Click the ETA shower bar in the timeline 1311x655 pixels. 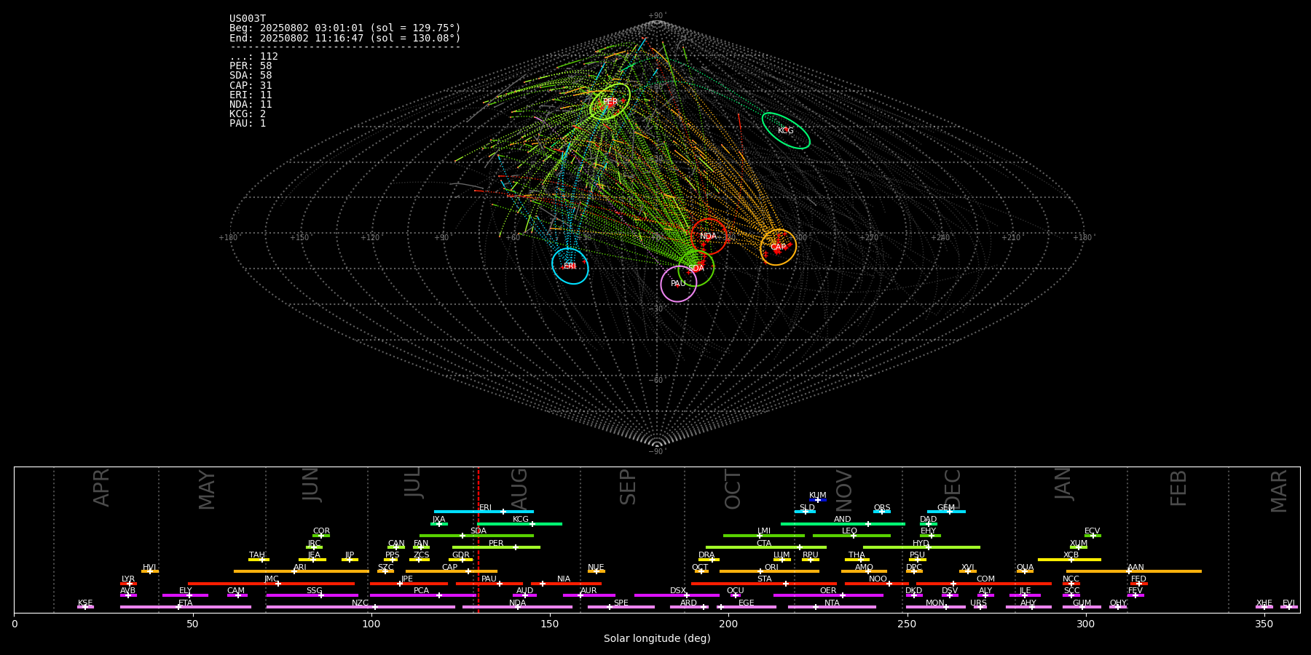[x=186, y=607]
